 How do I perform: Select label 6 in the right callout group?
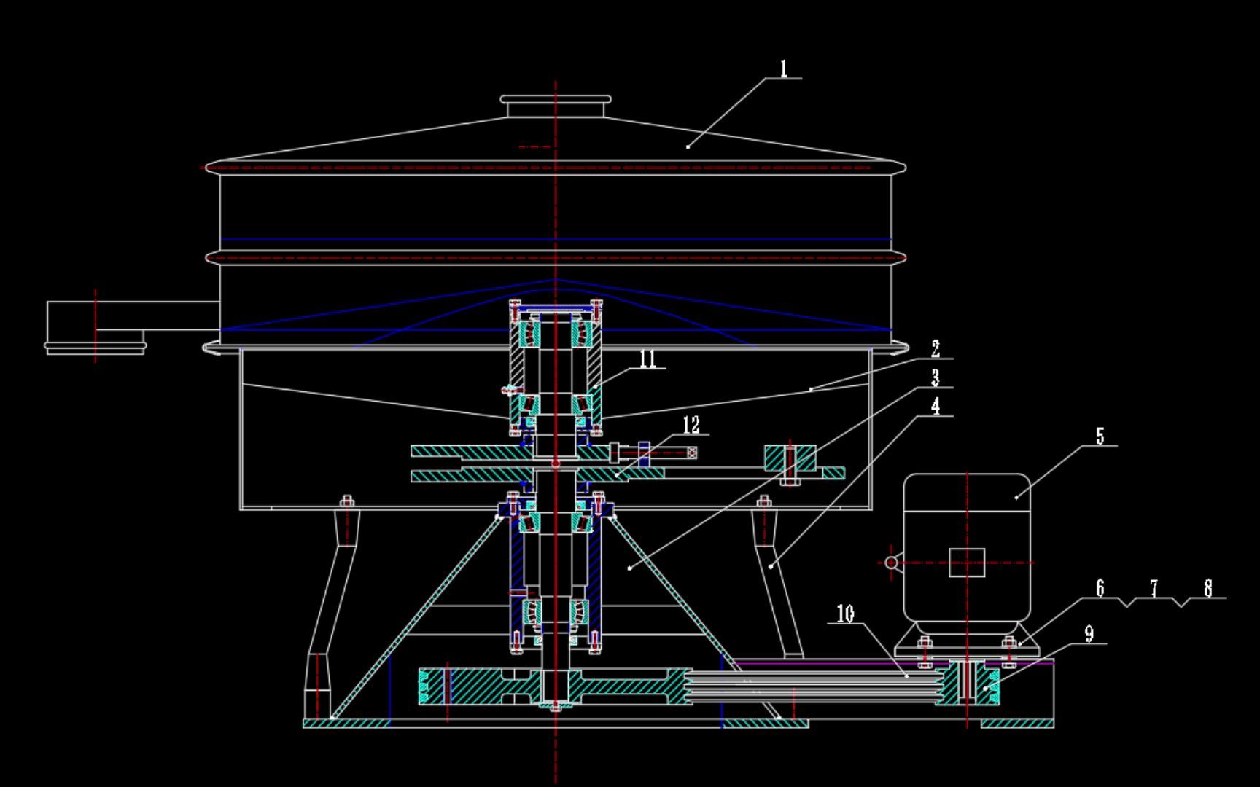point(1101,587)
